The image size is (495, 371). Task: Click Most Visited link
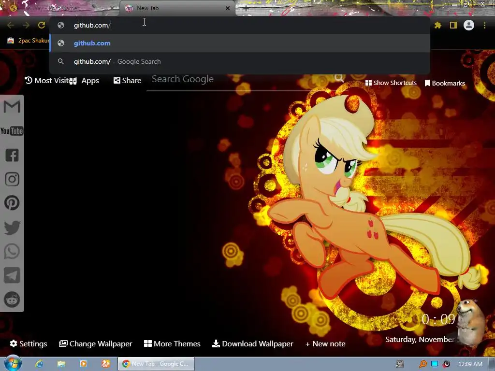[x=47, y=81]
